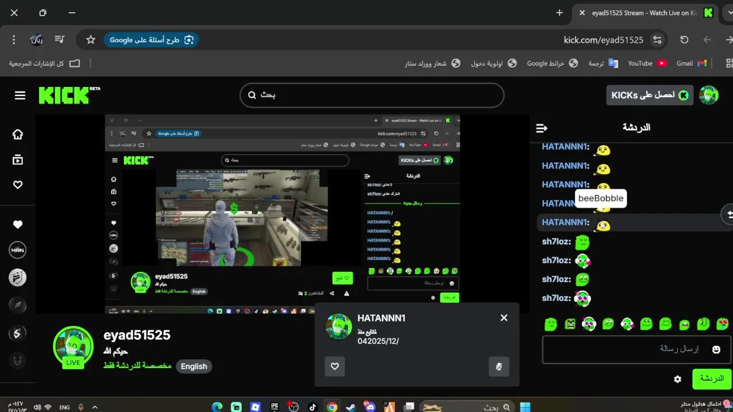Go to Kick home from sidebar

[18, 134]
